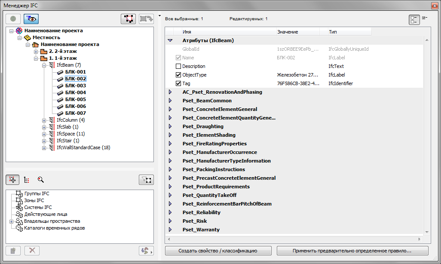Image resolution: width=441 pixels, height=264 pixels.
Task: Click the project icon at the tree root
Action: [19, 31]
